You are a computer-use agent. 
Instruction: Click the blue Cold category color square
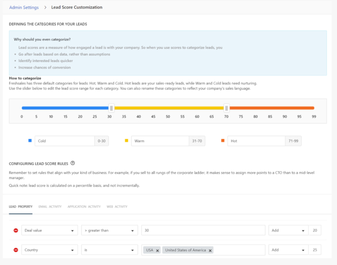click(30, 141)
